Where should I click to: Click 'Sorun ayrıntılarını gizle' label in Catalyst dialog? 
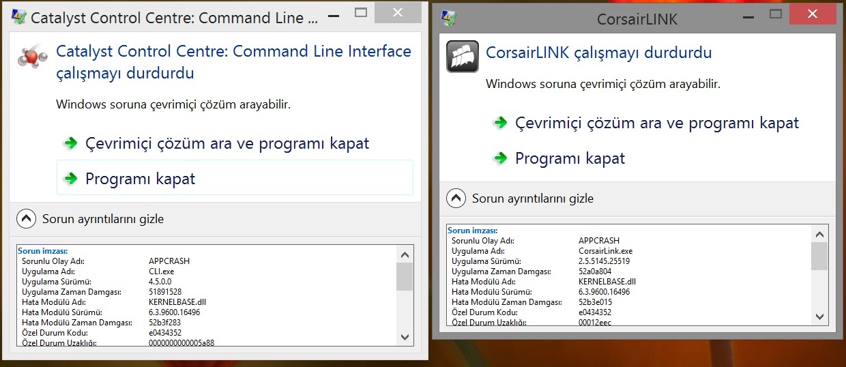103,219
